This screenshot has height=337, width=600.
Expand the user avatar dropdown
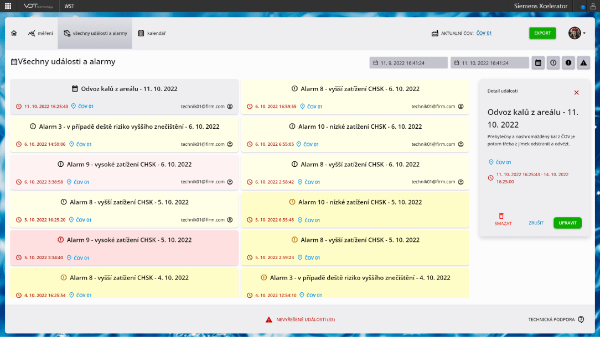point(577,33)
